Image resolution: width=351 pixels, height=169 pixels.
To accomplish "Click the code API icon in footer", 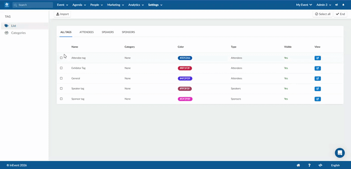I will (x=320, y=165).
